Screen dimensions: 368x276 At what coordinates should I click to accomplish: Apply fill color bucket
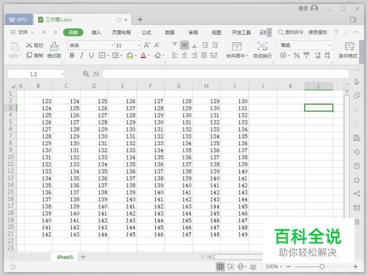click(x=130, y=55)
